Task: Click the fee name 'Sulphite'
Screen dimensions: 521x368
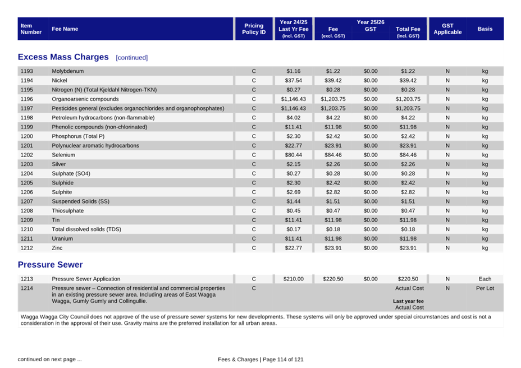Action: [x=62, y=192]
